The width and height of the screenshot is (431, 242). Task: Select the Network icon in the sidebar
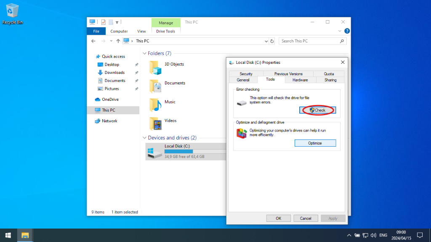coord(98,121)
